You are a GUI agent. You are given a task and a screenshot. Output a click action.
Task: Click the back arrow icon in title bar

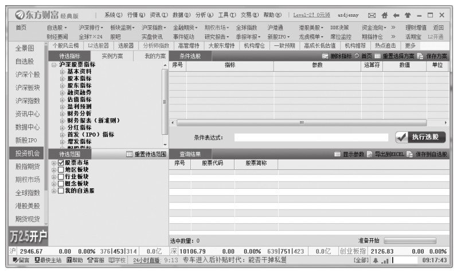coord(396,15)
